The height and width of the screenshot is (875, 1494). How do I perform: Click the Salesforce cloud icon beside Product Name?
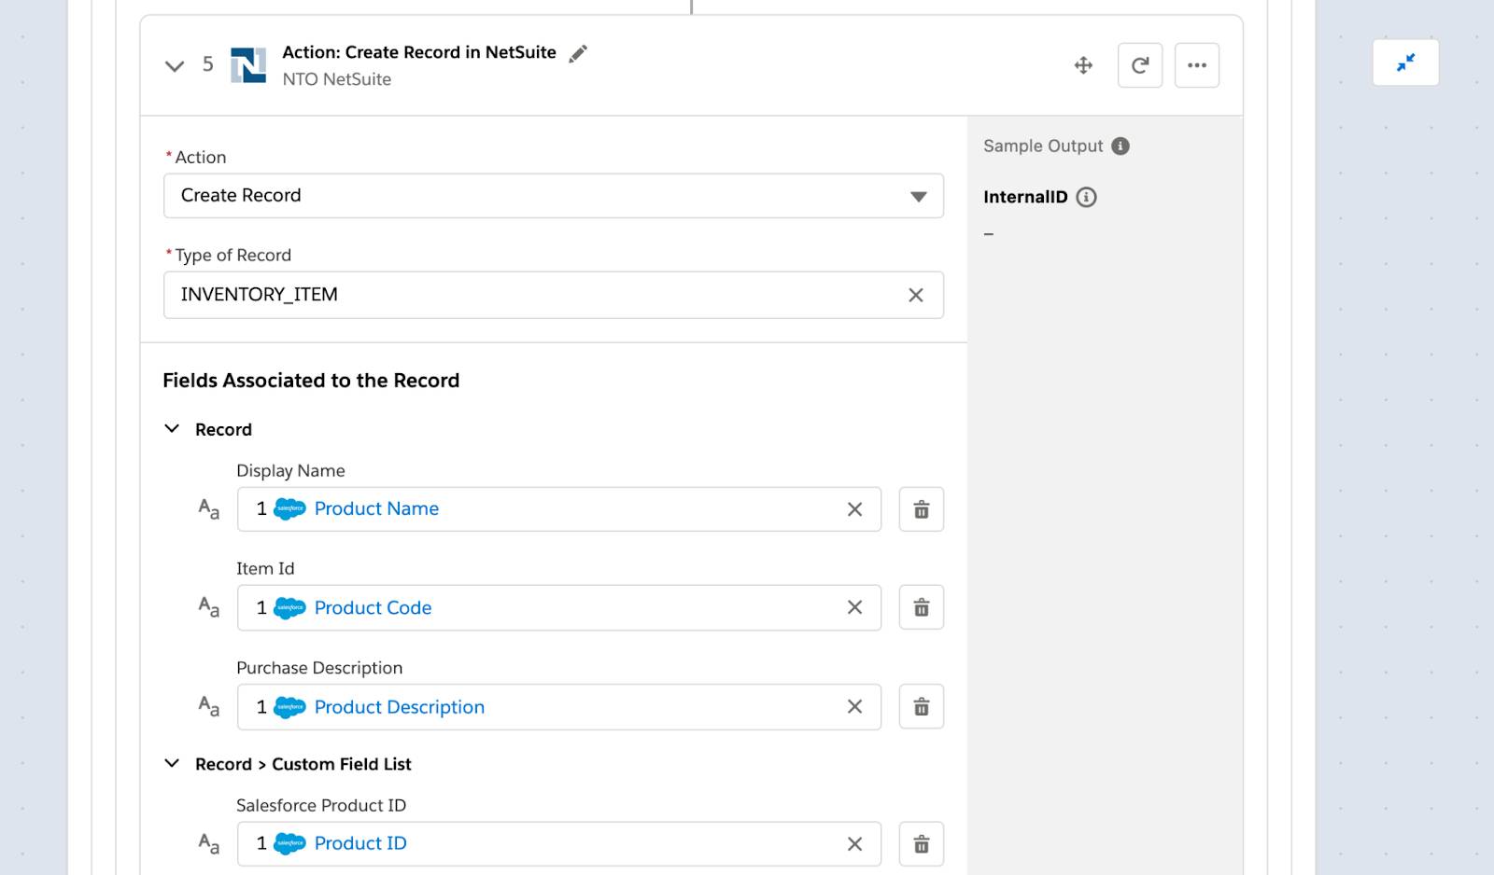tap(289, 509)
